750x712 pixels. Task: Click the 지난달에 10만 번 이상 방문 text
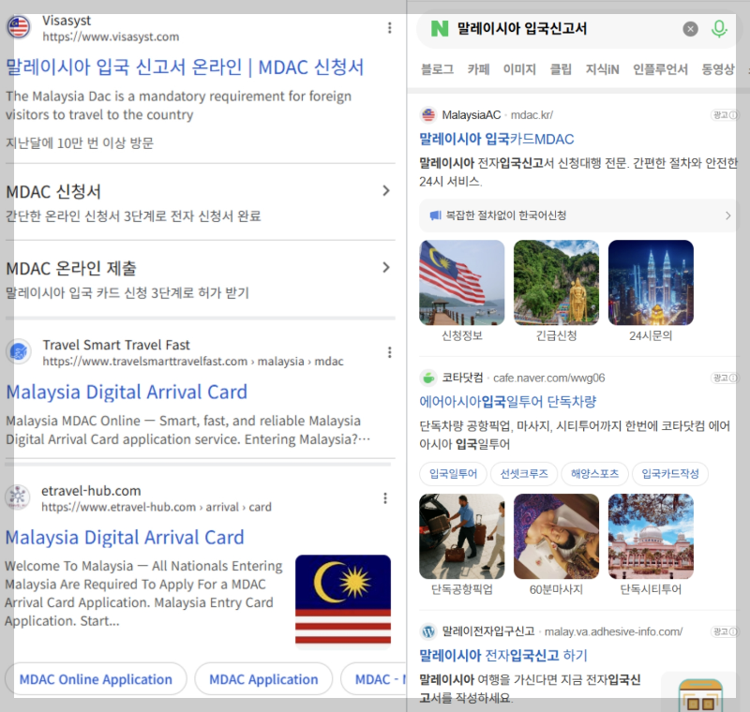click(x=80, y=143)
